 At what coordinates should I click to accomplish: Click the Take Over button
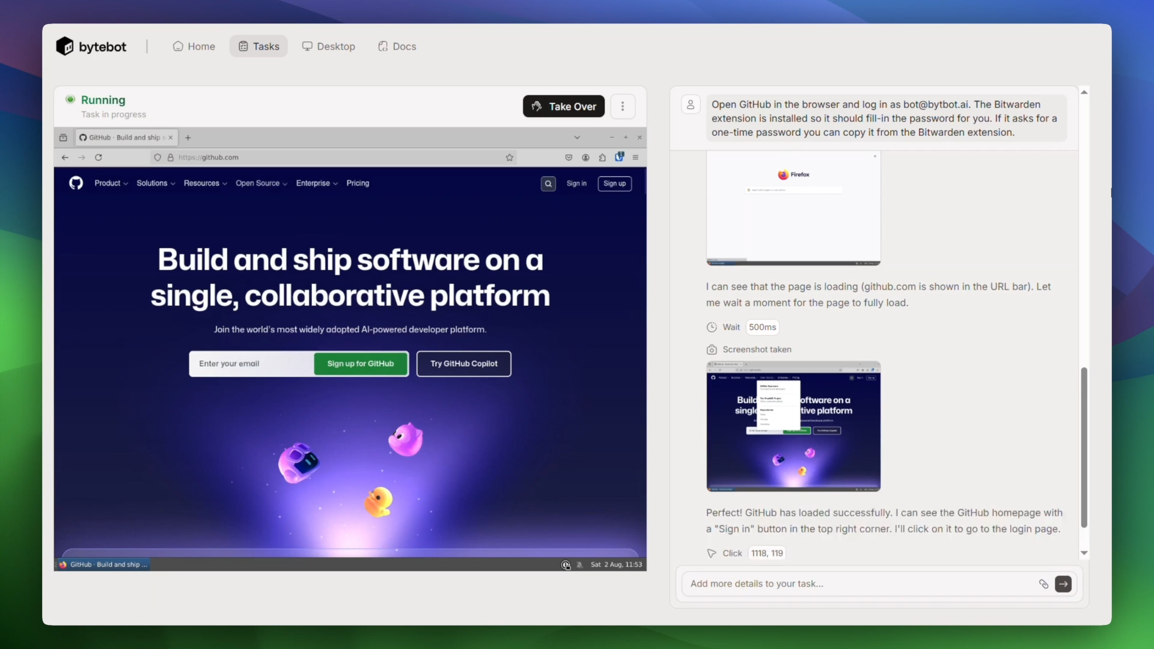[x=564, y=106]
